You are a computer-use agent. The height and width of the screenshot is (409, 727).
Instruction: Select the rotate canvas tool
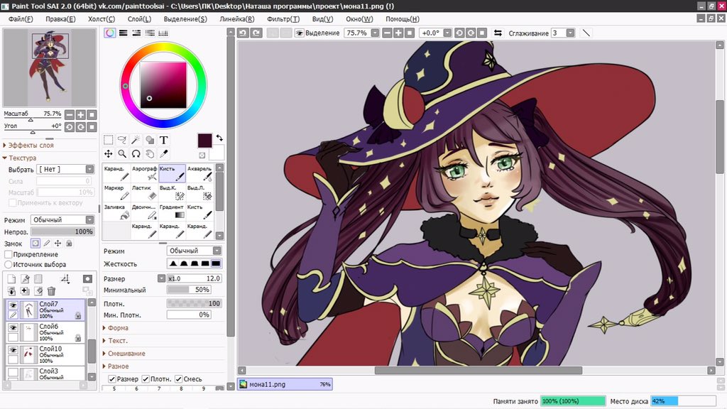(x=136, y=153)
